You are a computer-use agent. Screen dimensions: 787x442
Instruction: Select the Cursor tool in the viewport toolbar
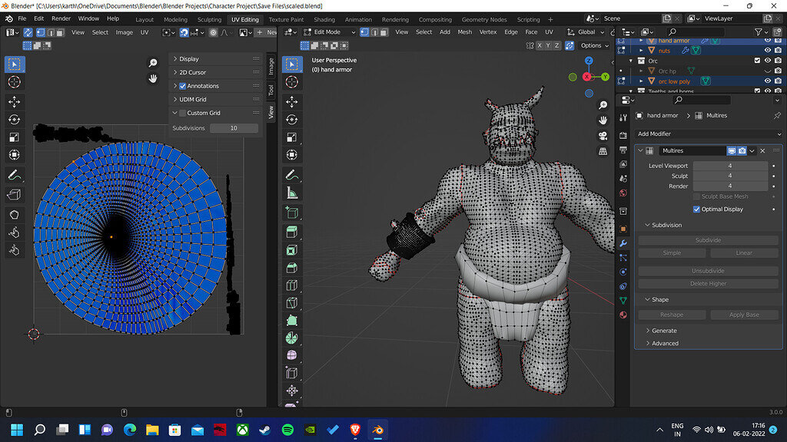pyautogui.click(x=293, y=83)
